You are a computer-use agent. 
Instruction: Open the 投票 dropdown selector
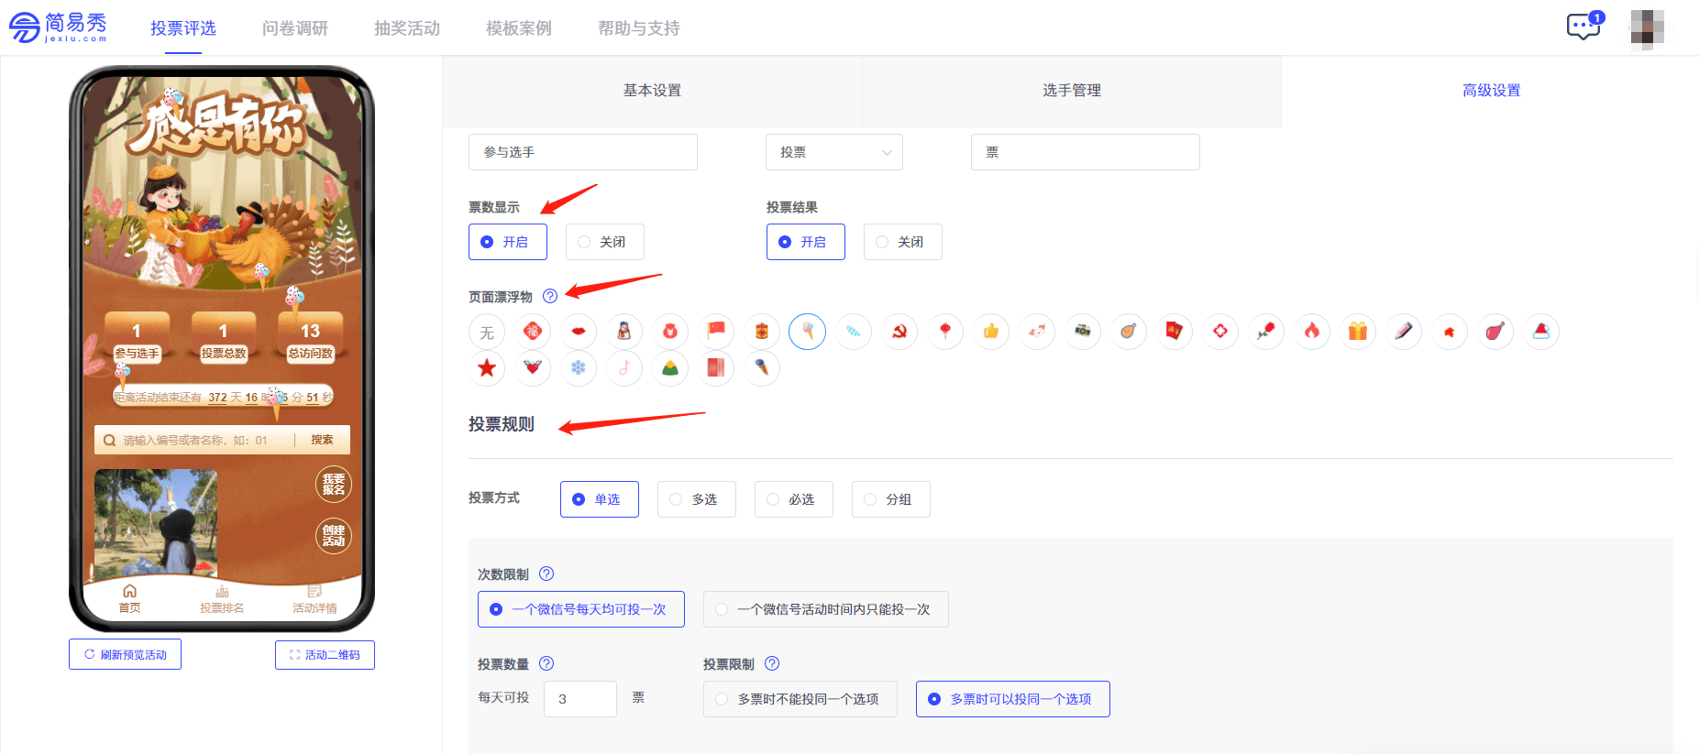(x=834, y=152)
